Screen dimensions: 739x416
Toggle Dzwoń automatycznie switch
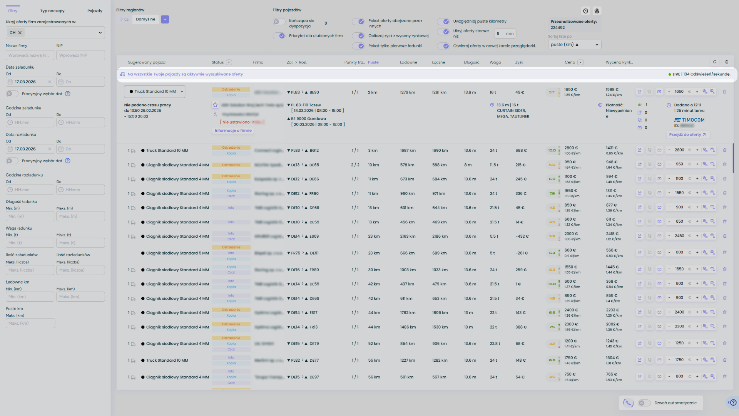tap(644, 403)
